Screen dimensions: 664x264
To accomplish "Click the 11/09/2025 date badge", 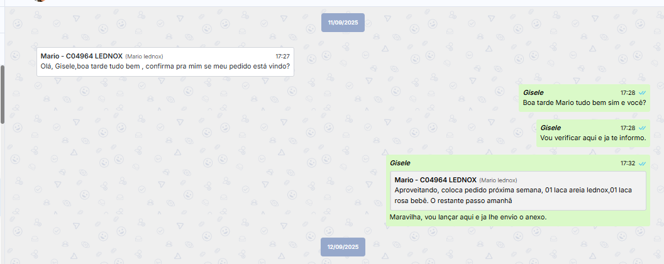I will (x=343, y=23).
